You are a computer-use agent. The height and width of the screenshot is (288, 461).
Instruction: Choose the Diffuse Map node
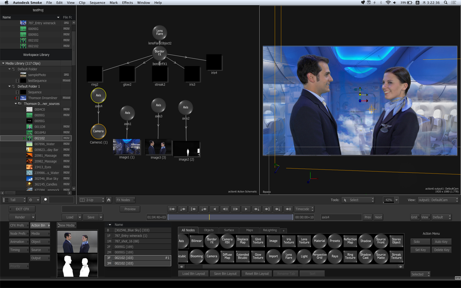(x=227, y=256)
